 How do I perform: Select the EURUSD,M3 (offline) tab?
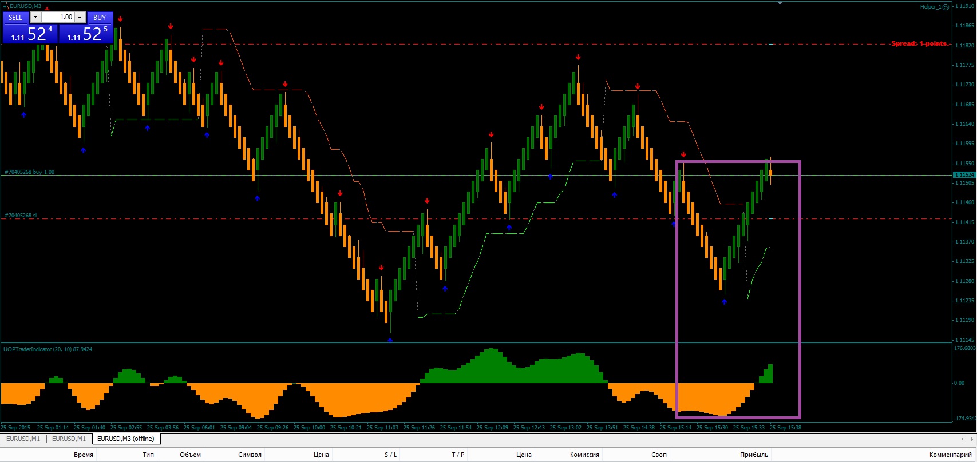[x=126, y=439]
